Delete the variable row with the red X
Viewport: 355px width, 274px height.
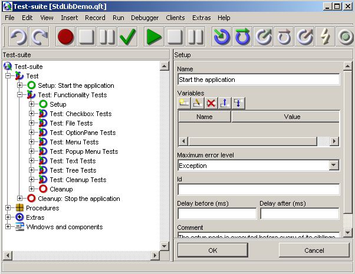[211, 103]
